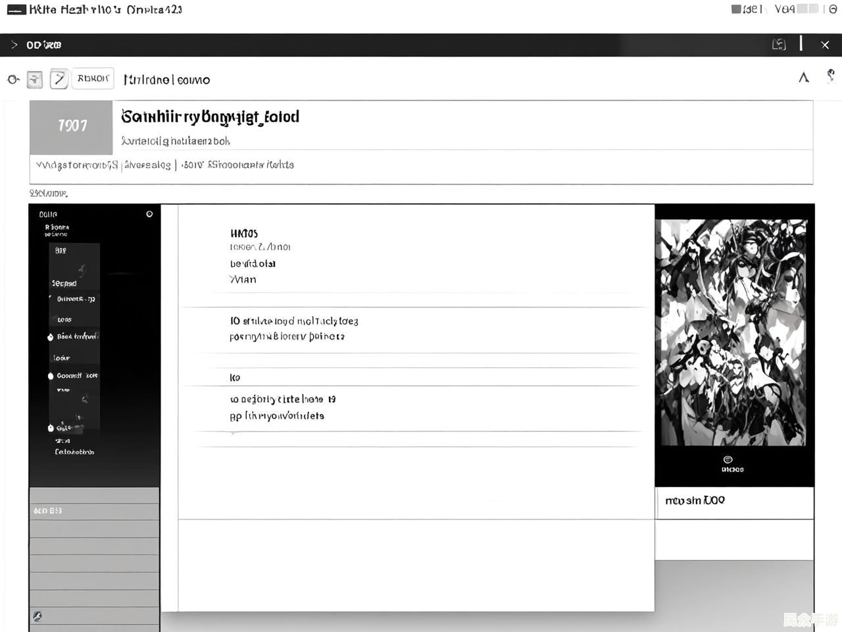Expand the 'Cetoxotinb' entry in dark sidebar
The height and width of the screenshot is (632, 842).
pos(74,452)
